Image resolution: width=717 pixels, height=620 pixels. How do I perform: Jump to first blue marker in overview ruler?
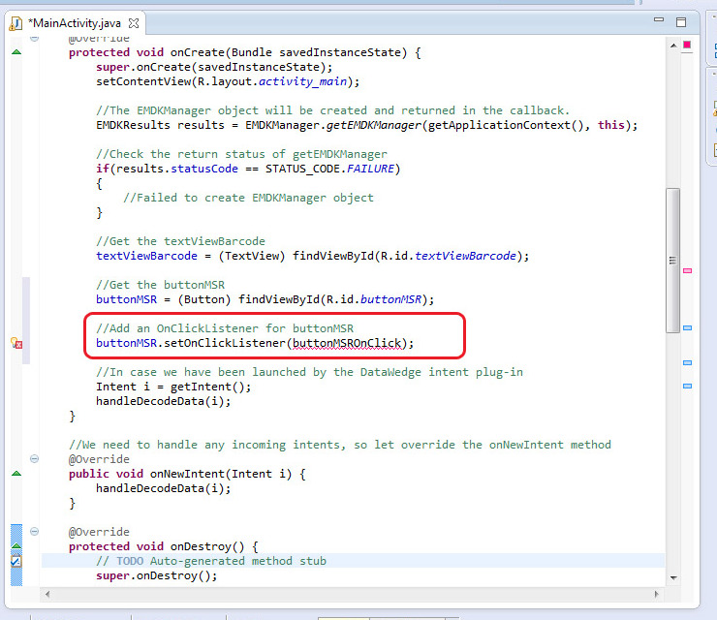[x=687, y=328]
